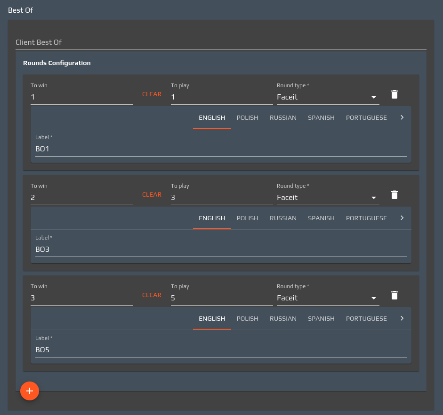Select Russian tab in BO3 round
443x415 pixels.
point(283,218)
